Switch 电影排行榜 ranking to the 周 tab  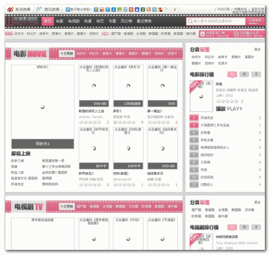pos(244,74)
